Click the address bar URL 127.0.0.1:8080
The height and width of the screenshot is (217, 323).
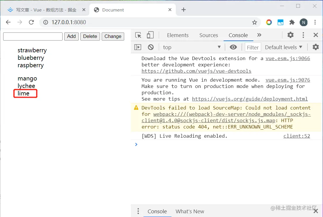[69, 22]
